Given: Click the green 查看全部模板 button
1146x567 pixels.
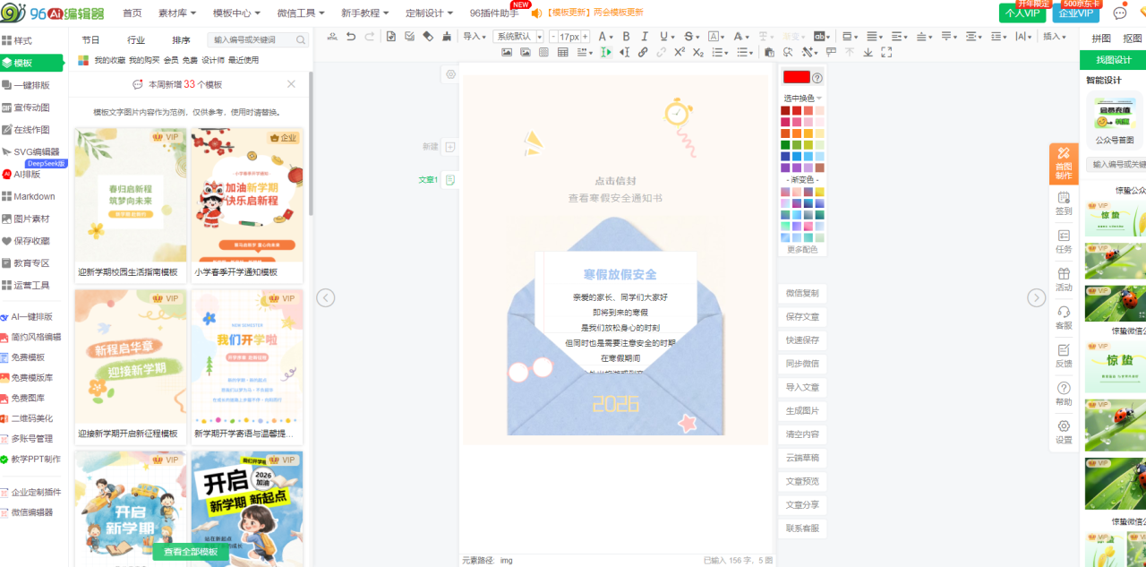Looking at the screenshot, I should click(191, 552).
